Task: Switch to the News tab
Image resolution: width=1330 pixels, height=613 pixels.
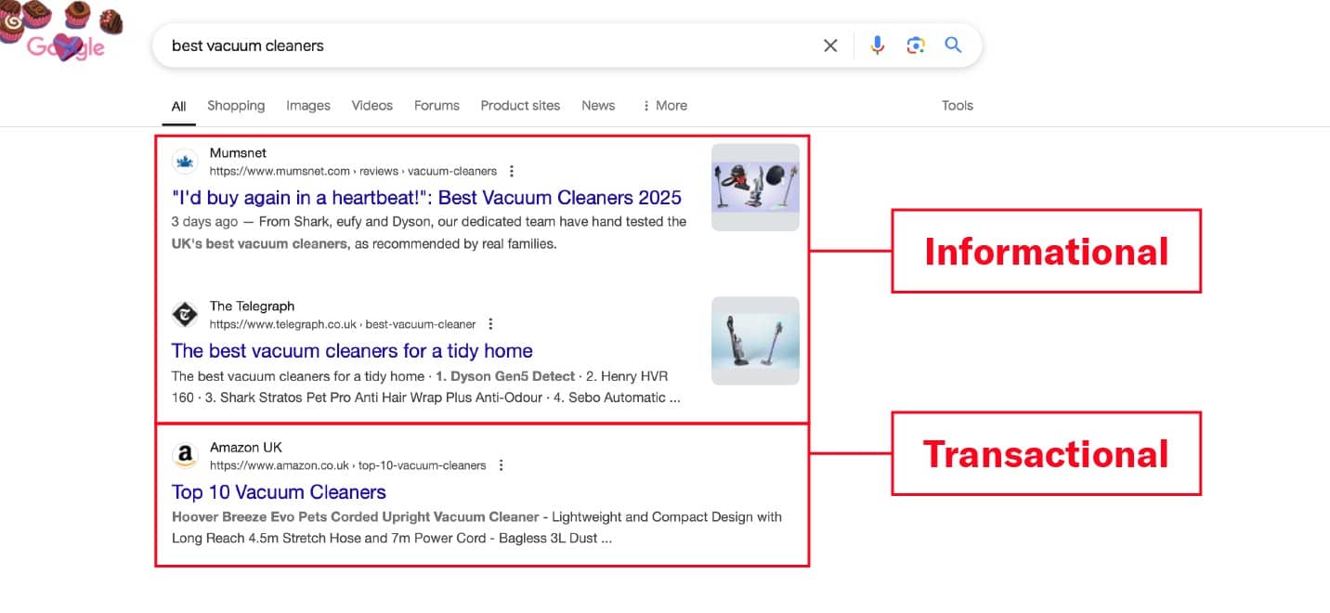Action: tap(598, 106)
